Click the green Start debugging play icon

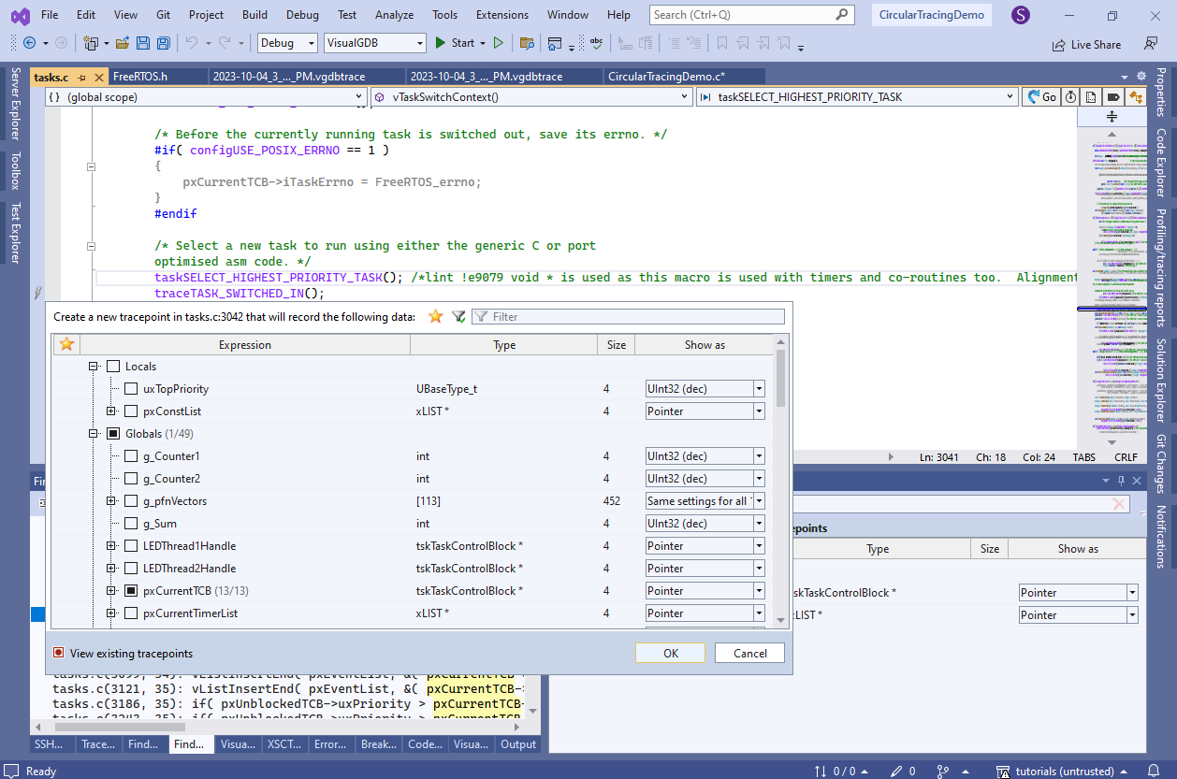441,43
